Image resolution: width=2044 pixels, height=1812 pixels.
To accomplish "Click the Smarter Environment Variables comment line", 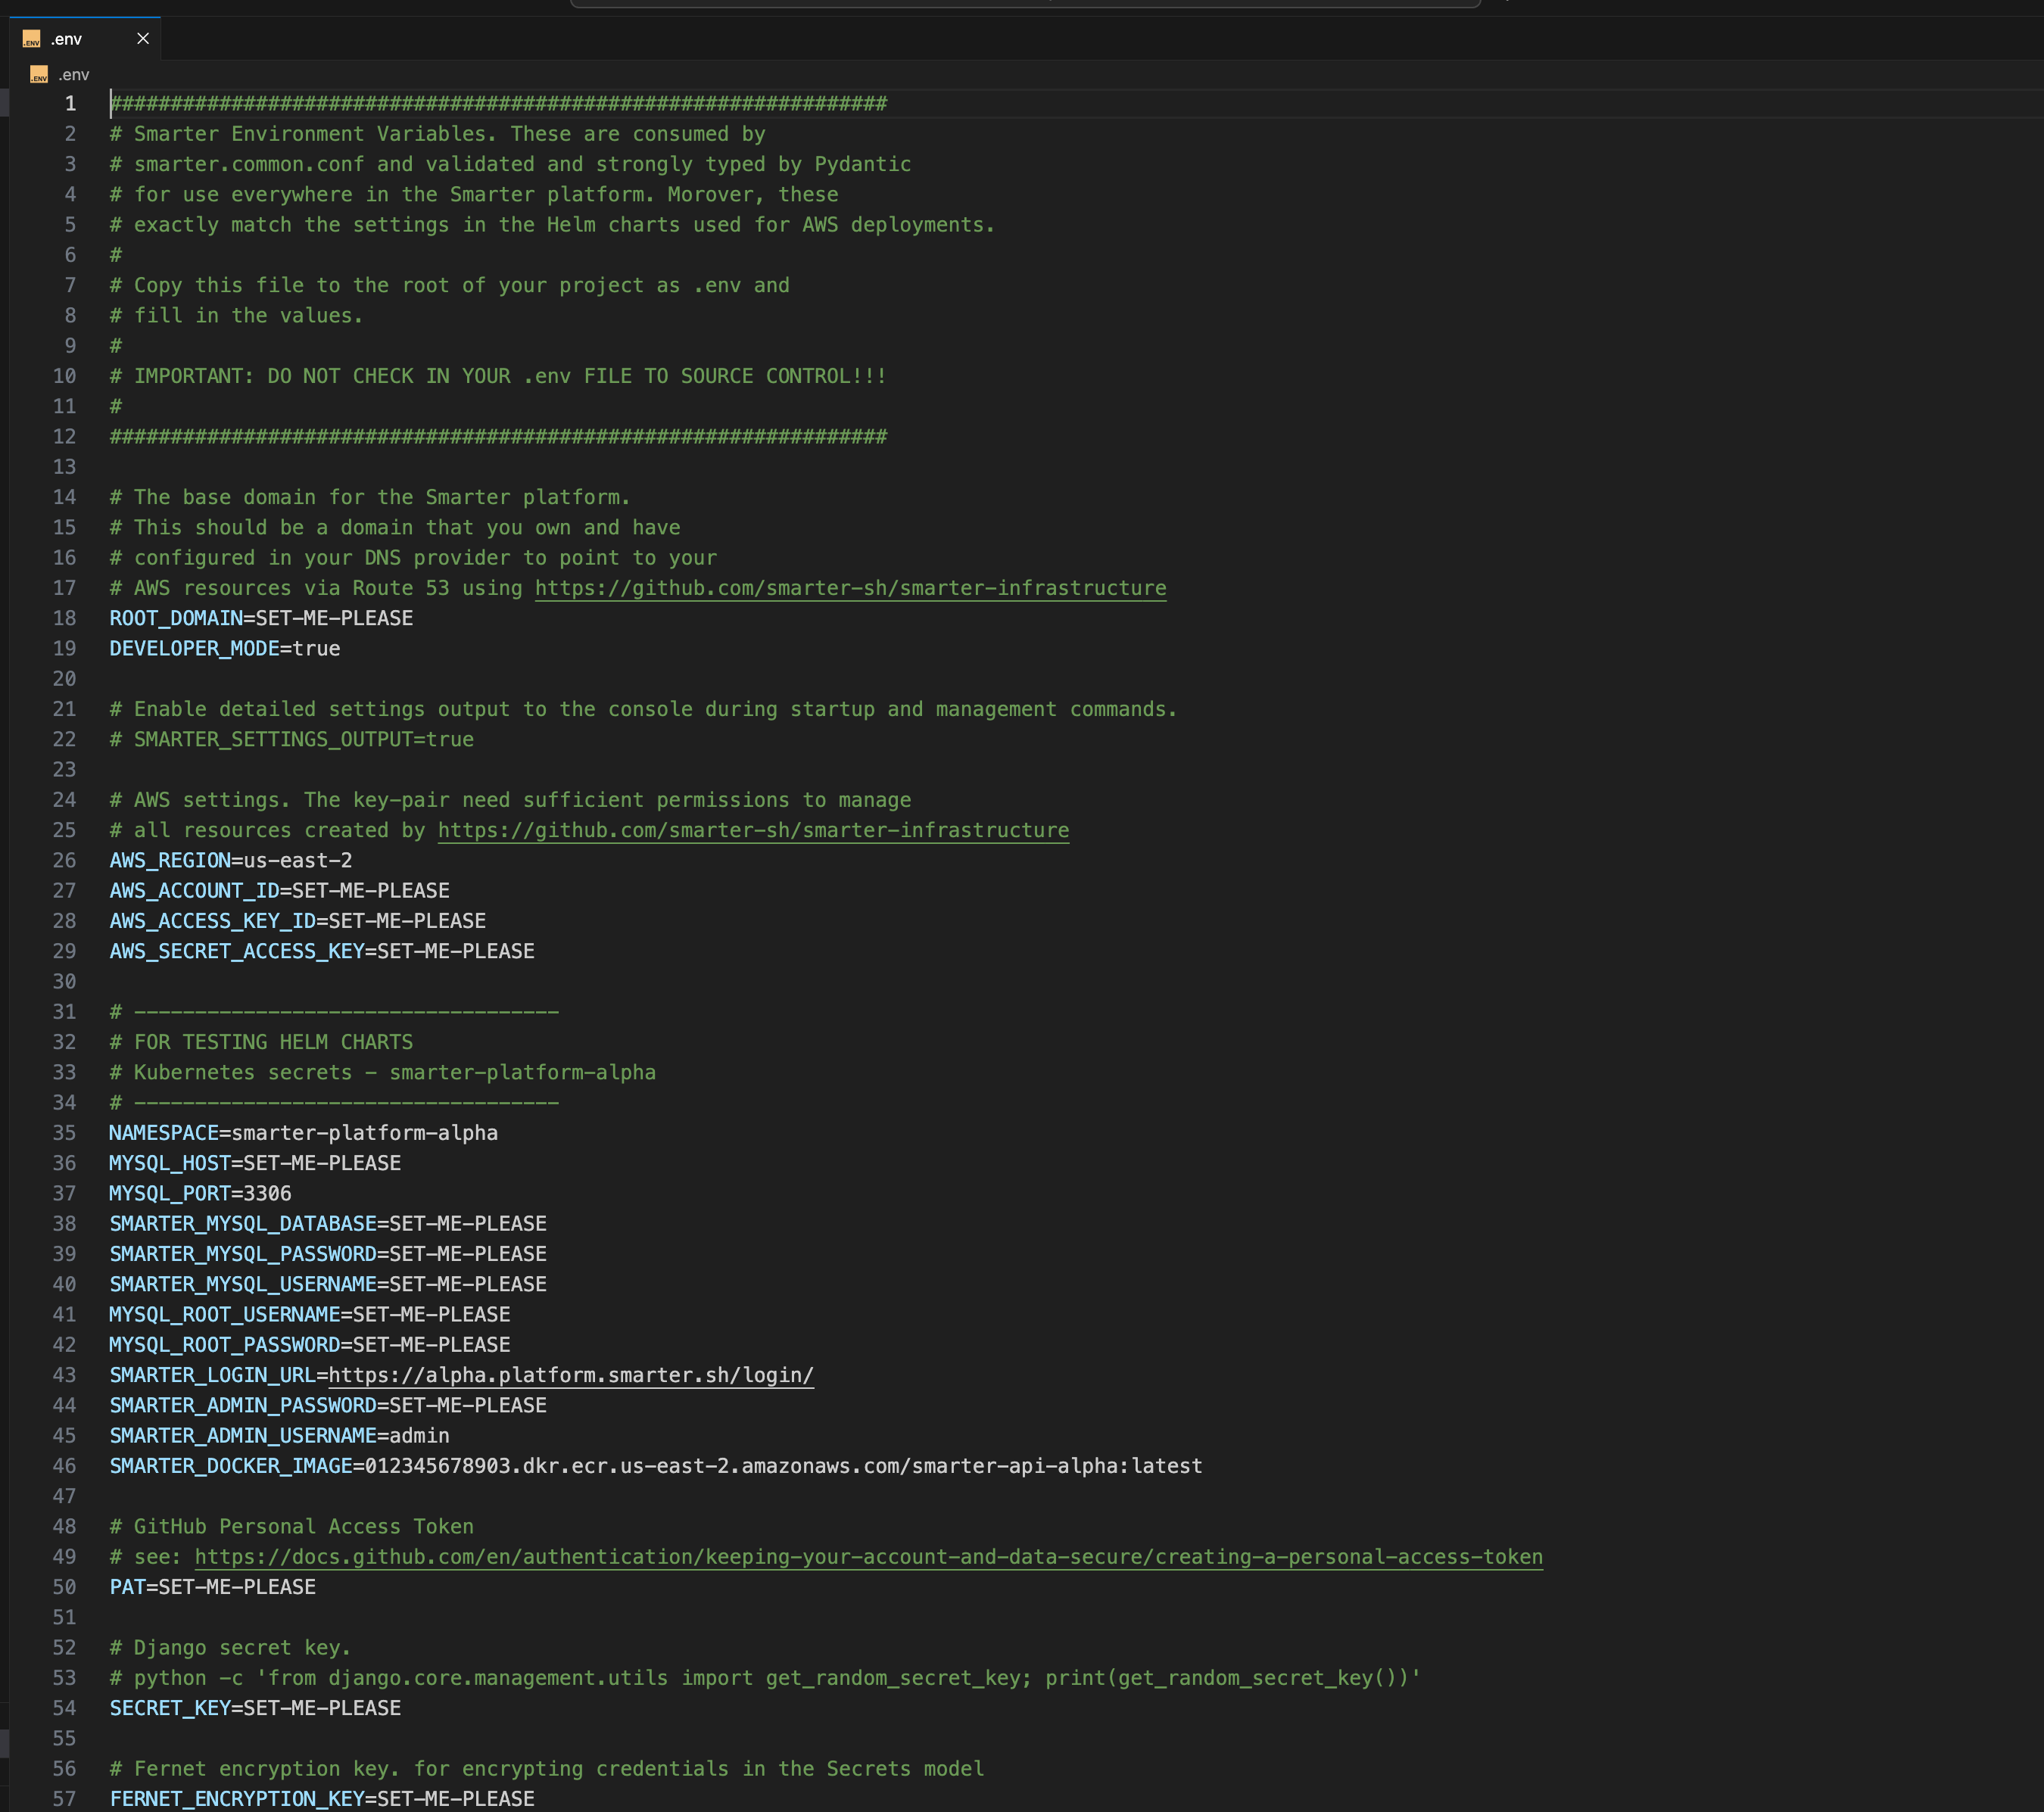I will [x=438, y=134].
